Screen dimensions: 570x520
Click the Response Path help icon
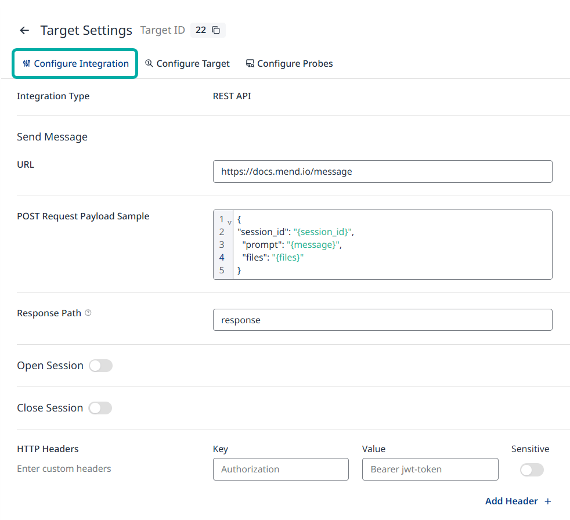tap(88, 313)
